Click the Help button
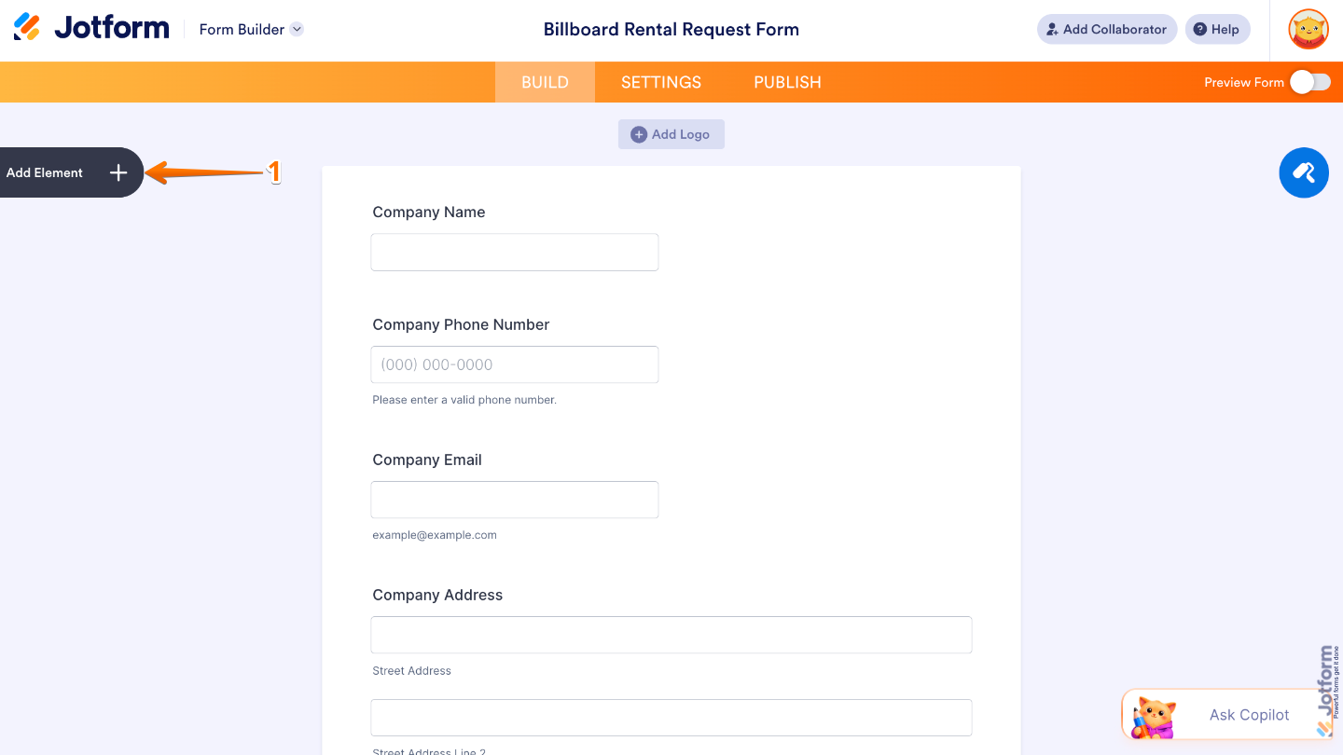Viewport: 1343px width, 755px height. (1217, 29)
